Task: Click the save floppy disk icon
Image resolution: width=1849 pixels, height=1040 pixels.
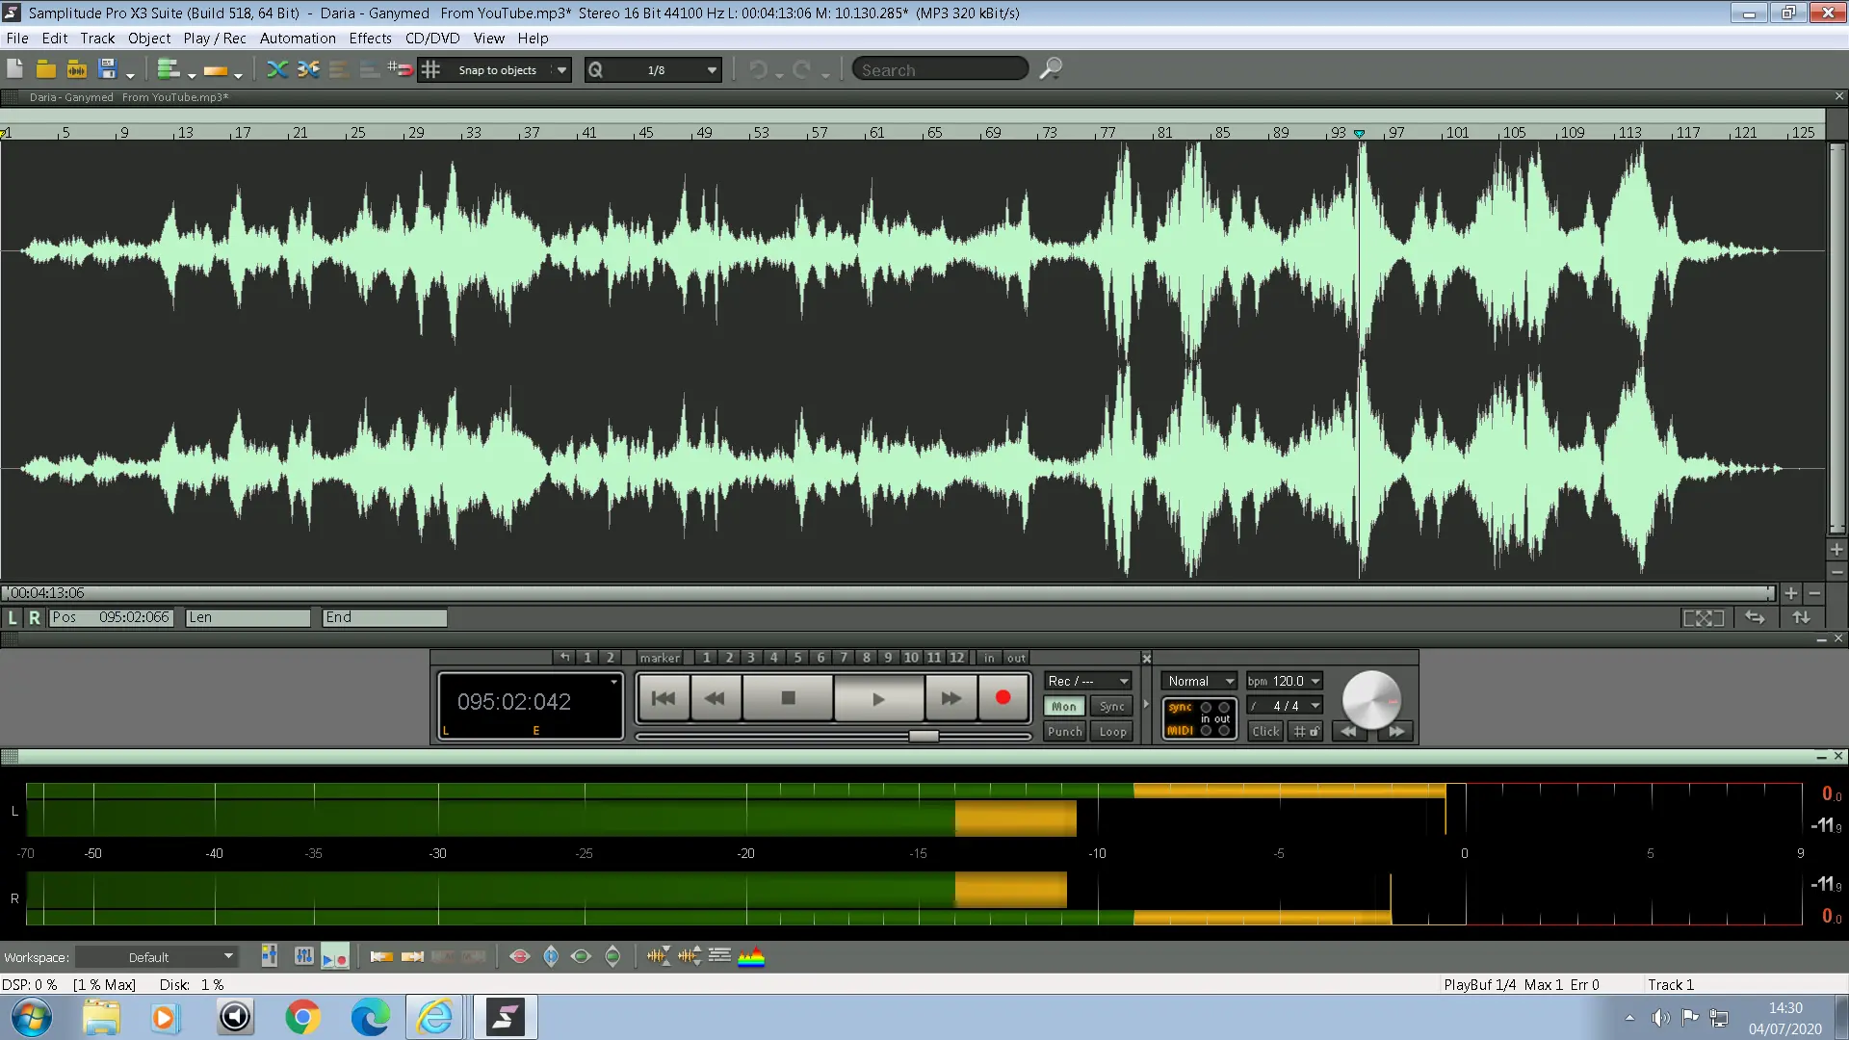Action: (107, 69)
